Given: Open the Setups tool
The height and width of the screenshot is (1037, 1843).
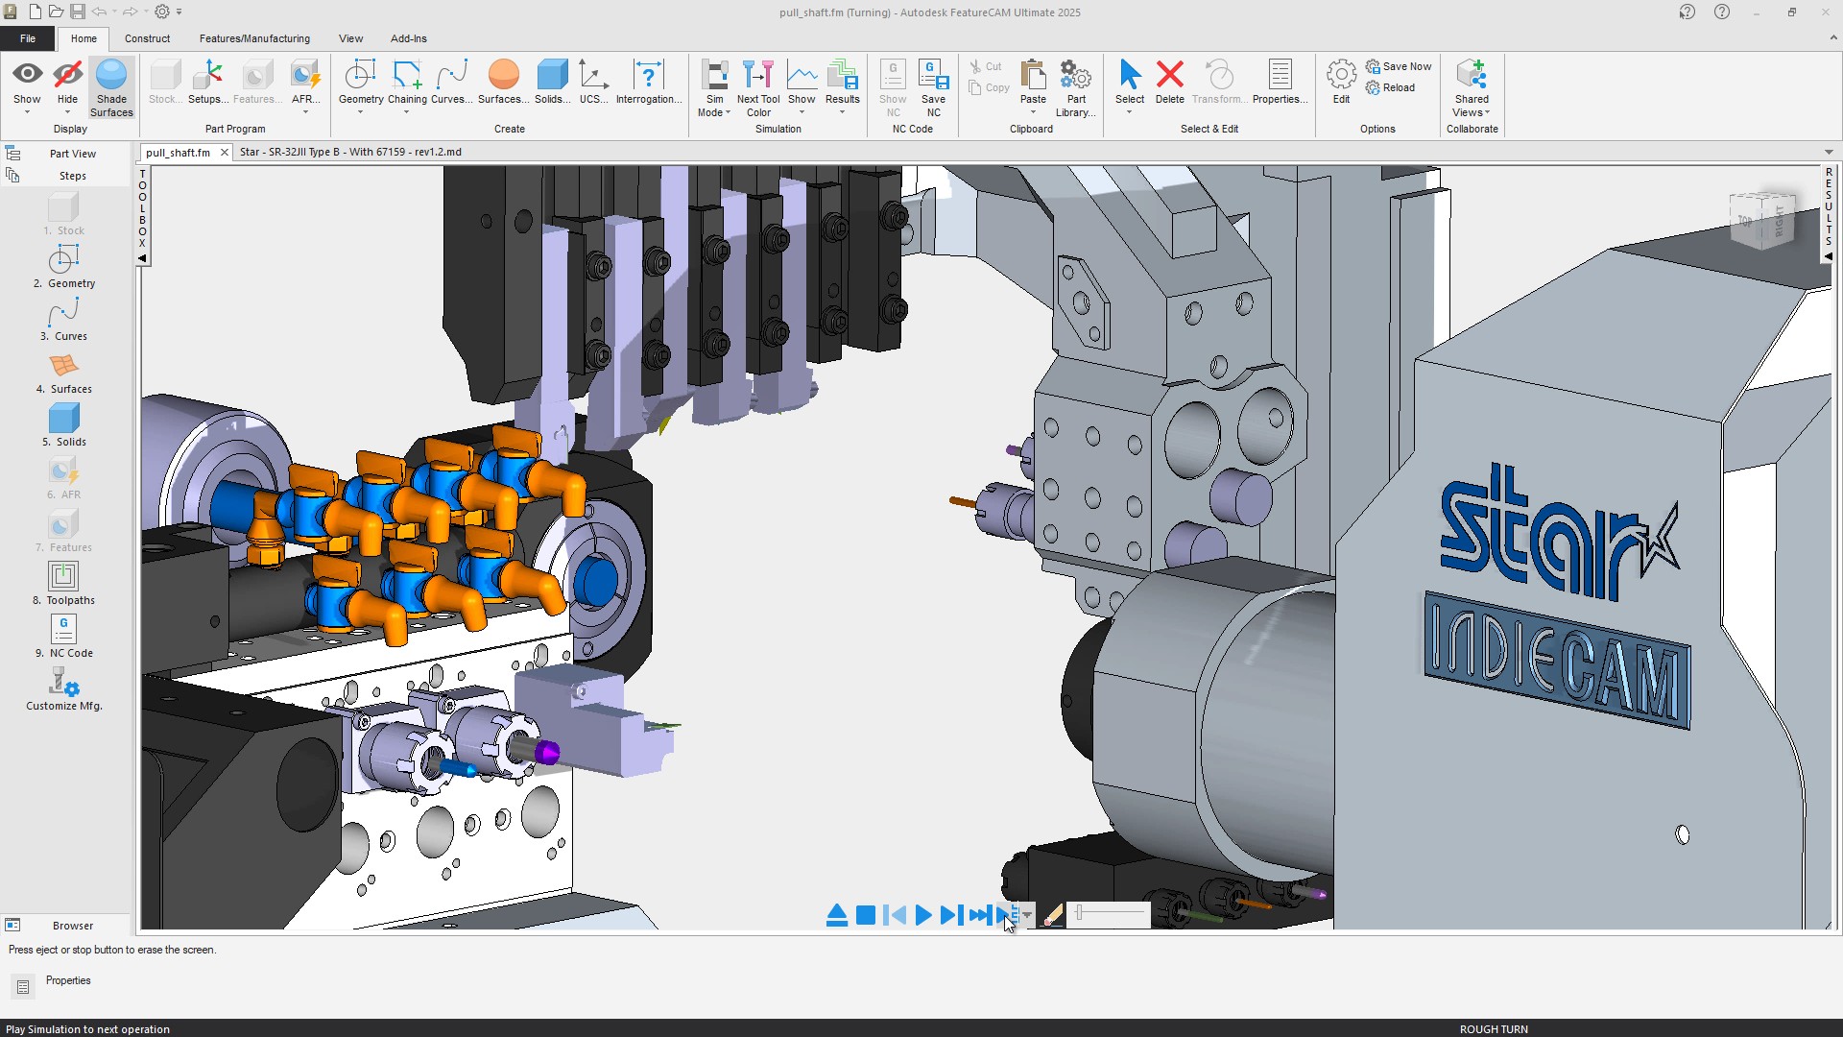Looking at the screenshot, I should coord(207,82).
